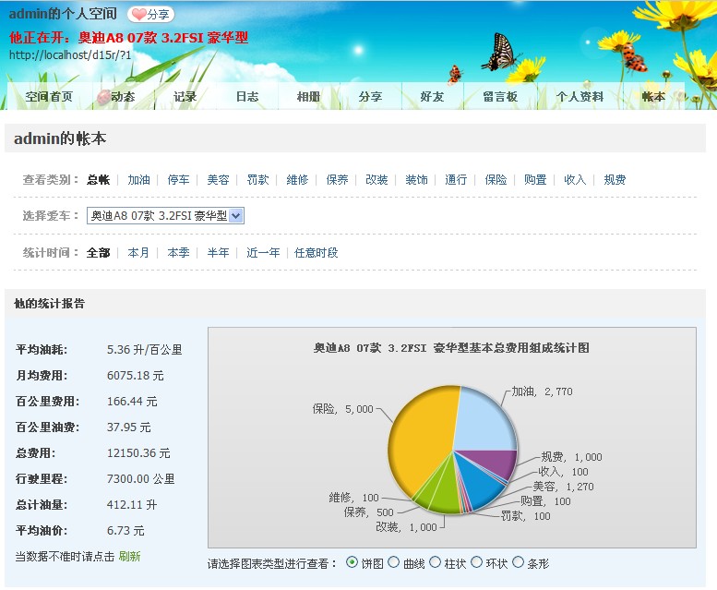
Task: Click the yellow 保险 pie slice
Action: pos(421,439)
